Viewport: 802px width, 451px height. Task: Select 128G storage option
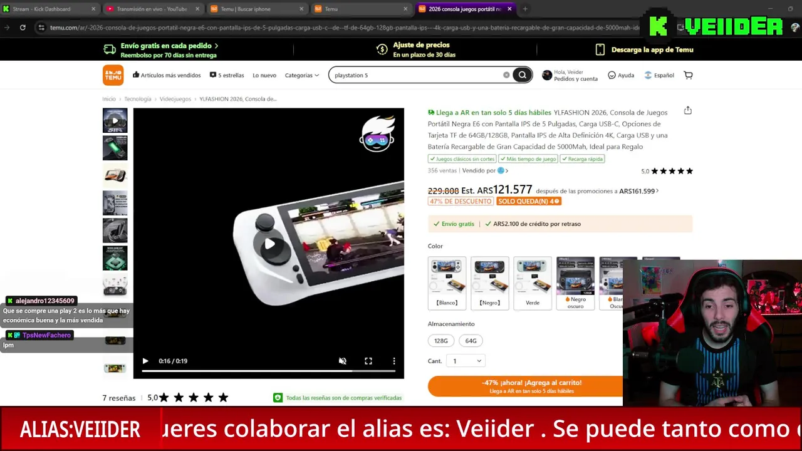[441, 341]
